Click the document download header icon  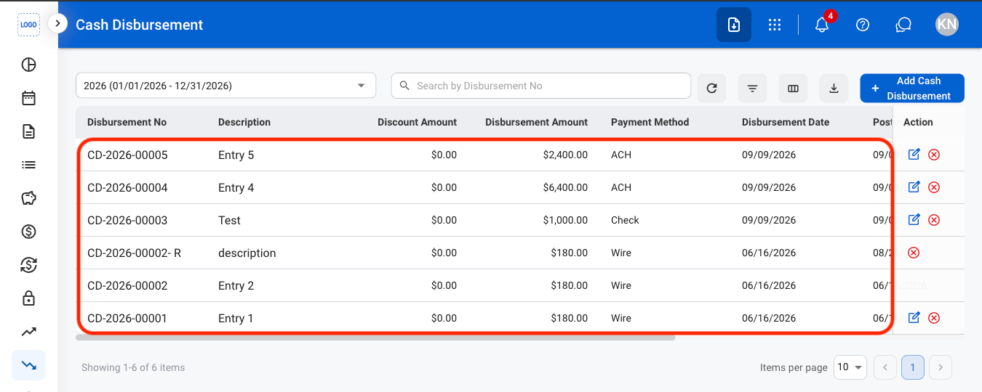[x=734, y=25]
